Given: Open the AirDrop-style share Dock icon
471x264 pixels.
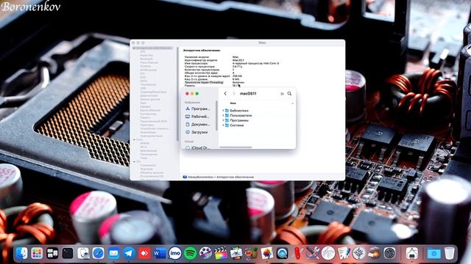Looking at the screenshot, I should (412, 254).
